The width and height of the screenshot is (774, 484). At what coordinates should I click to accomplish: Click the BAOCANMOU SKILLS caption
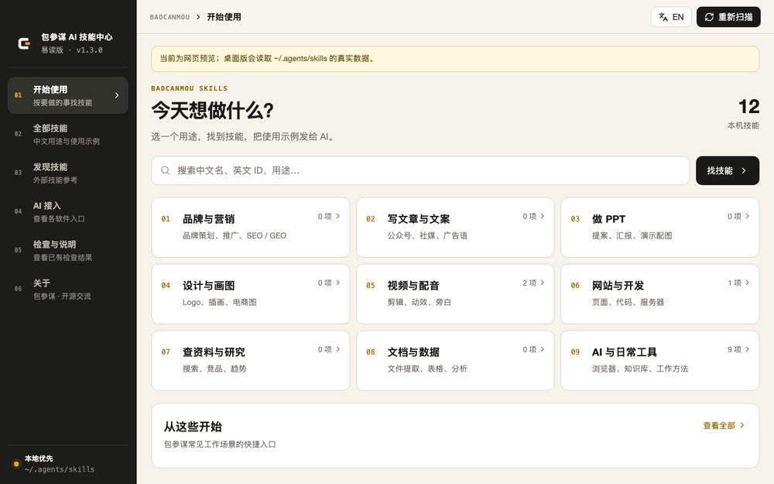(x=190, y=88)
